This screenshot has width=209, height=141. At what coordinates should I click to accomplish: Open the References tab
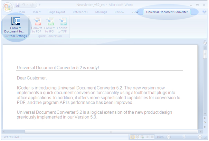(80, 12)
